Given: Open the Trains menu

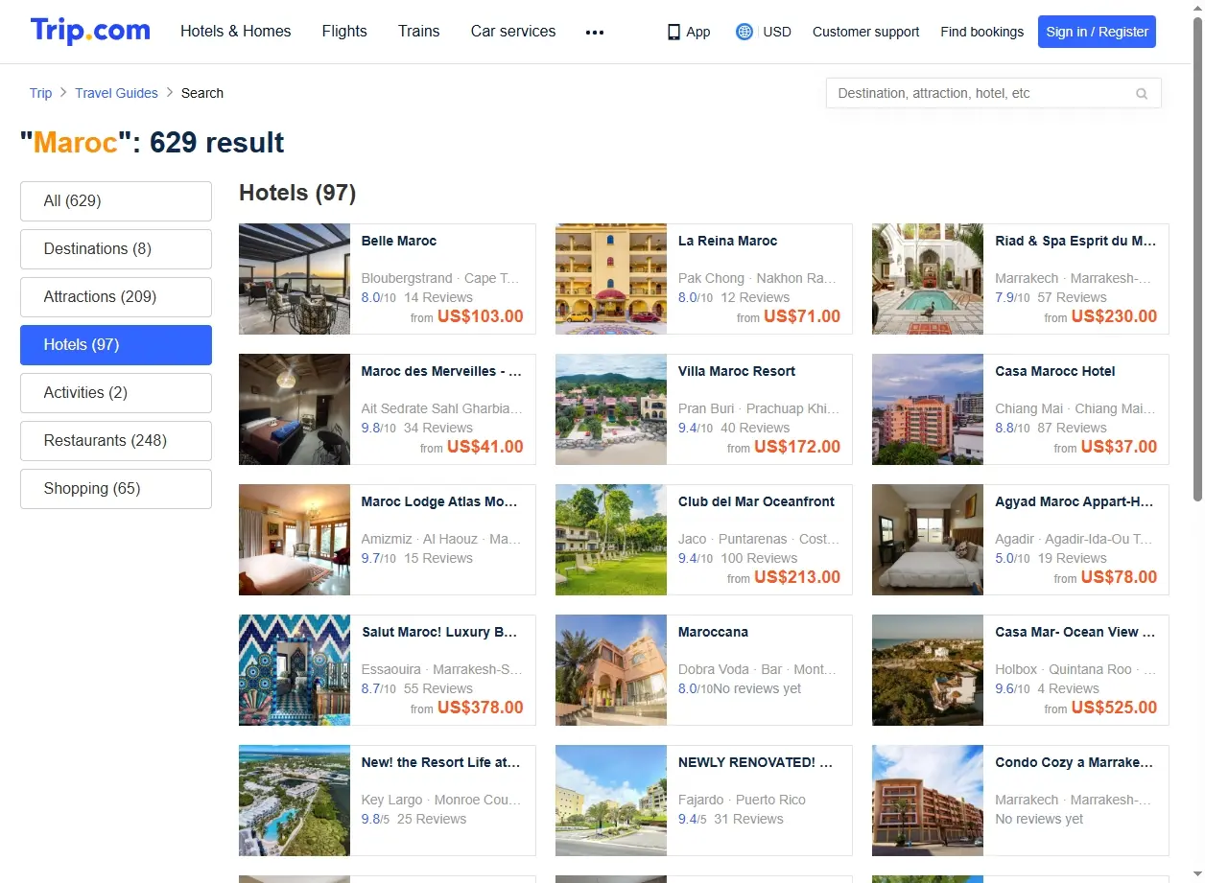Looking at the screenshot, I should [x=419, y=32].
